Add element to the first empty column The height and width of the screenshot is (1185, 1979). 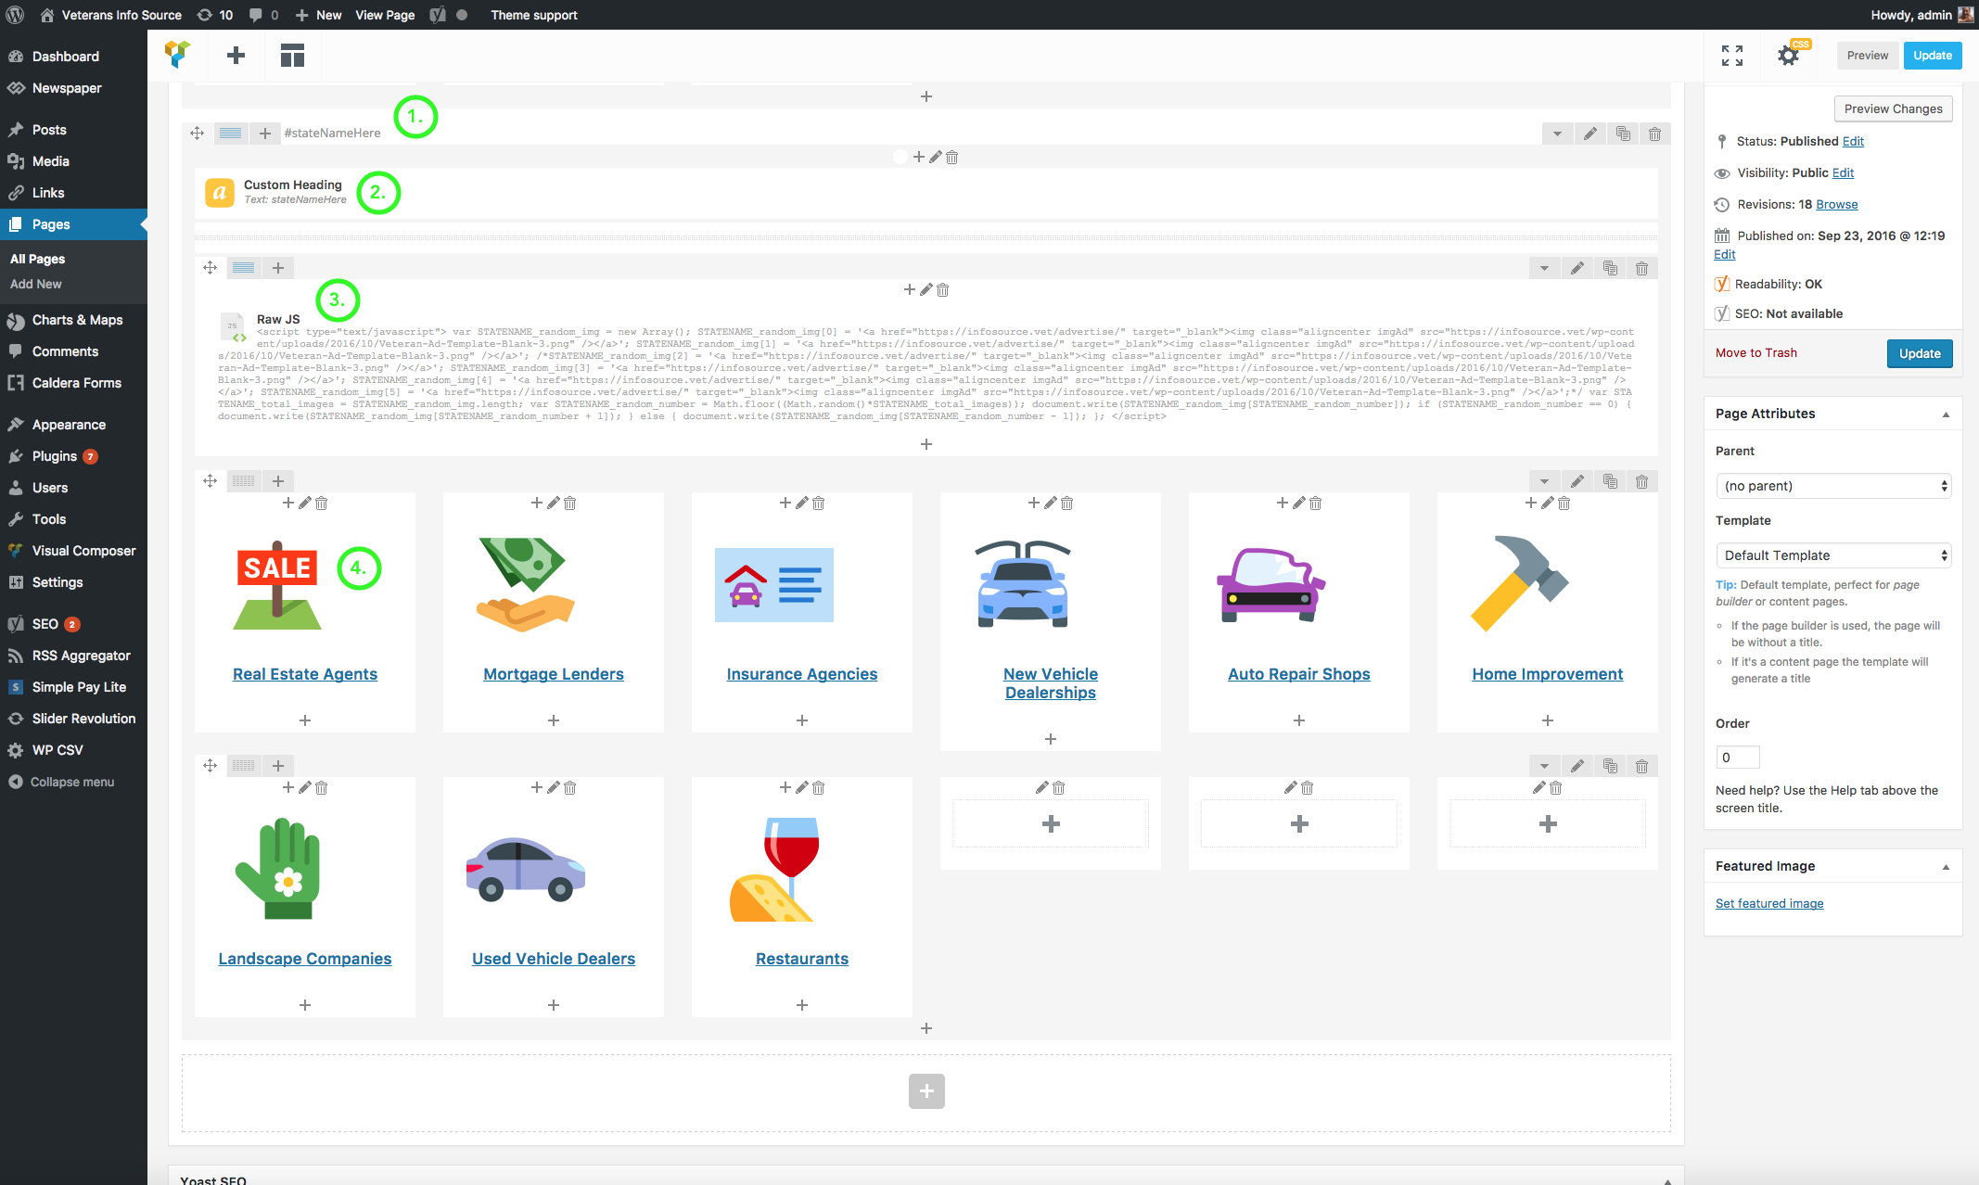pyautogui.click(x=1051, y=823)
